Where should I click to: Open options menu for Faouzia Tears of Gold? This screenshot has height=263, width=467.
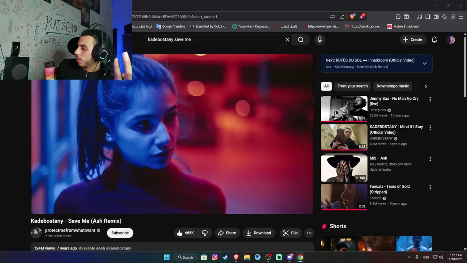tap(430, 187)
